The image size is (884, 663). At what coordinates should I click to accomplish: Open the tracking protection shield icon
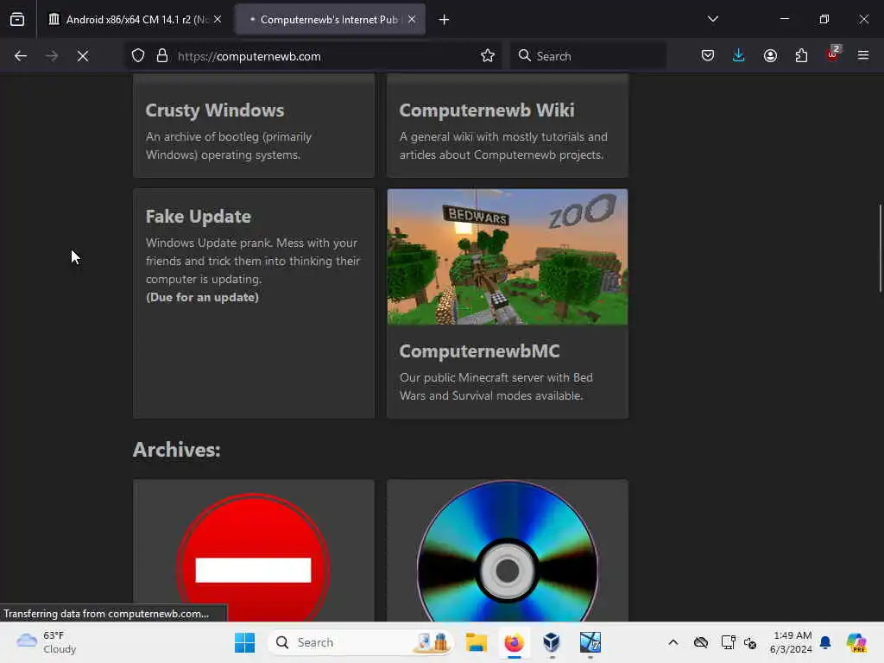(x=138, y=56)
